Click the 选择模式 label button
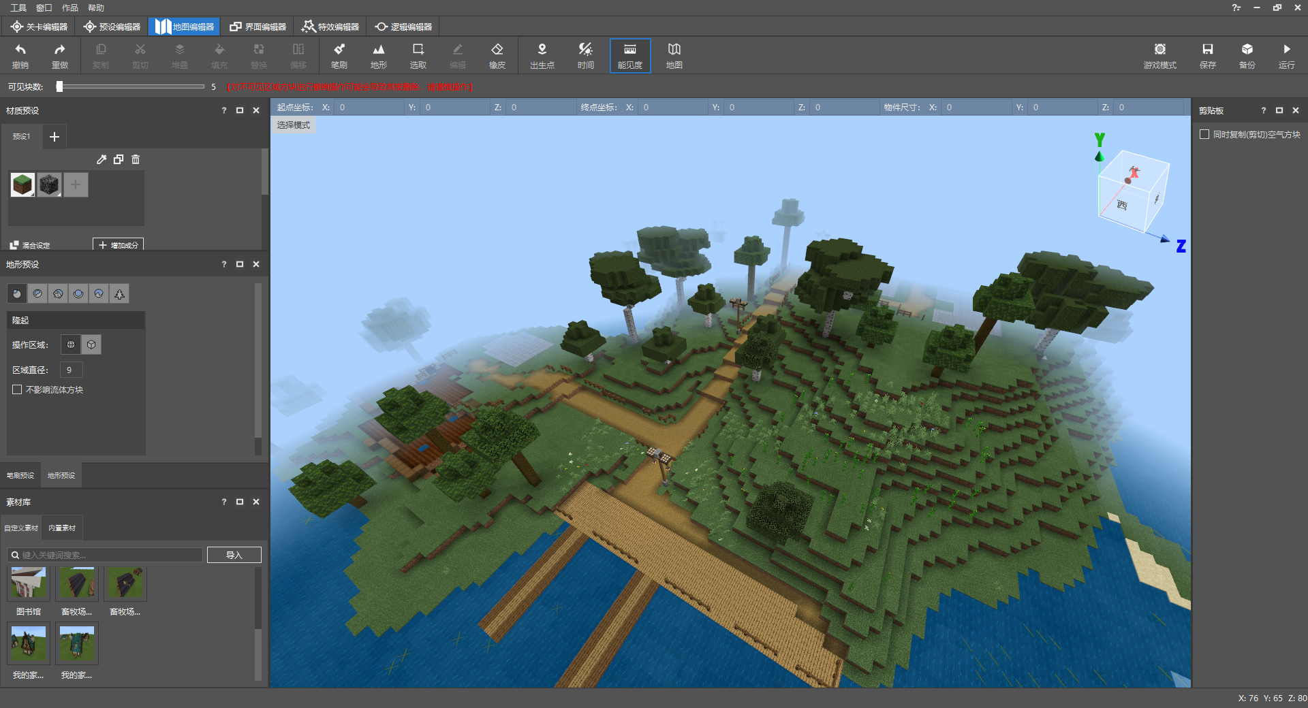This screenshot has width=1308, height=708. tap(294, 125)
